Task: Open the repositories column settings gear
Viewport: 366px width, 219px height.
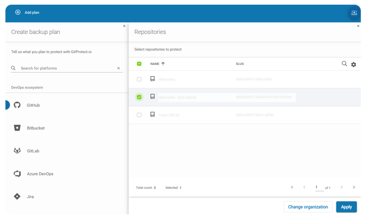Action: click(353, 64)
